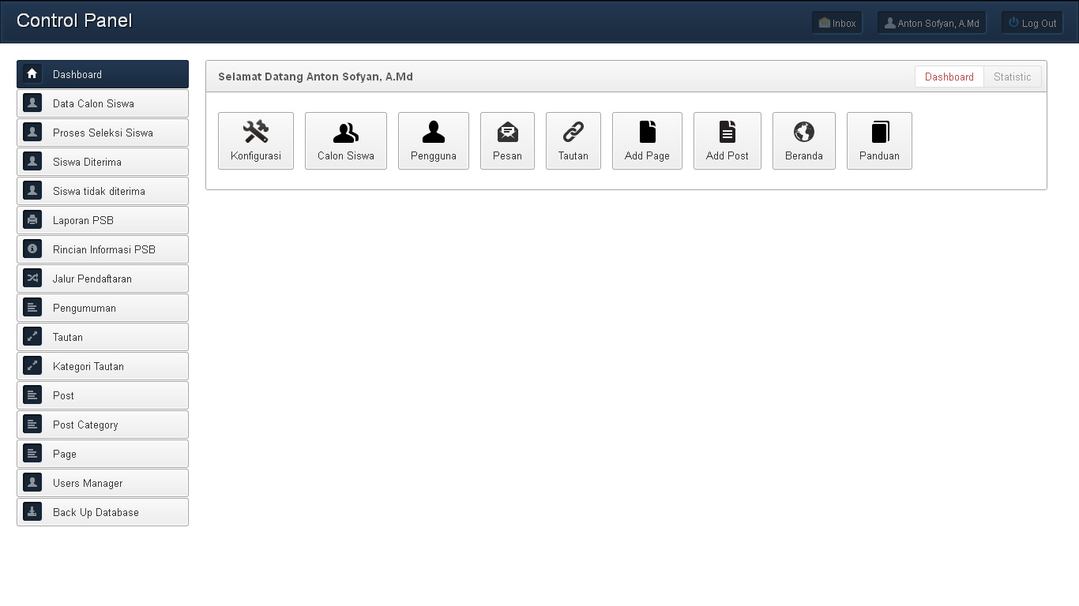This screenshot has height=606, width=1079.
Task: Click the printer icon beside Laporan PSB
Action: pos(32,220)
